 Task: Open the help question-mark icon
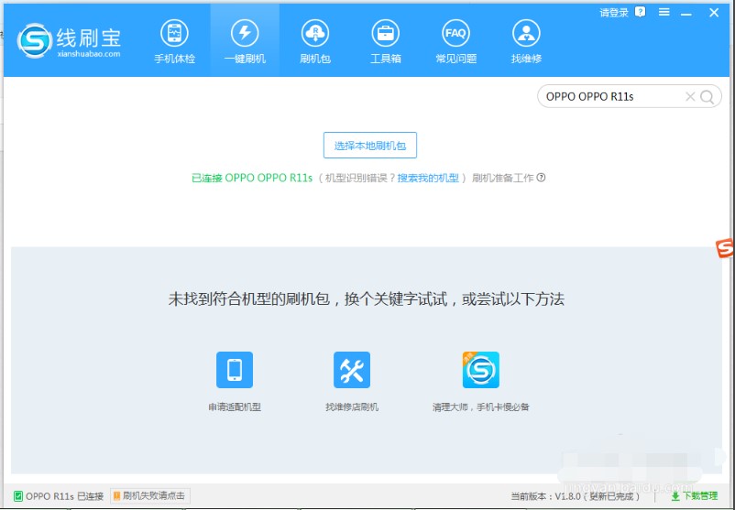click(640, 12)
